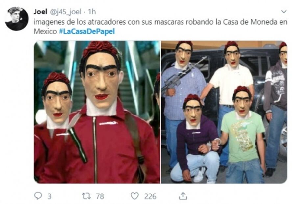This screenshot has width=292, height=204.
Task: Like the tweet with the heart icon
Action: click(x=134, y=196)
